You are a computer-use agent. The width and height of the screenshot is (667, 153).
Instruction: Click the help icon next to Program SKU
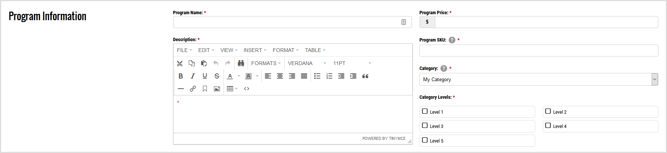(452, 40)
